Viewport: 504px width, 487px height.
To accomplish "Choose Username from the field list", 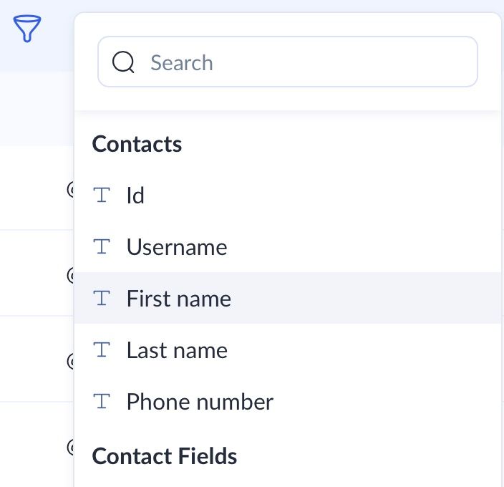I will coord(177,247).
